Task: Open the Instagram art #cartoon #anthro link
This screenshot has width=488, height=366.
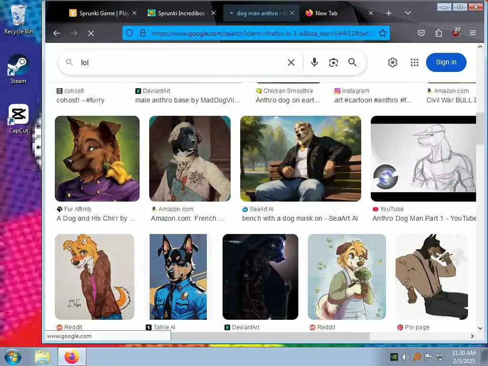Action: click(373, 100)
